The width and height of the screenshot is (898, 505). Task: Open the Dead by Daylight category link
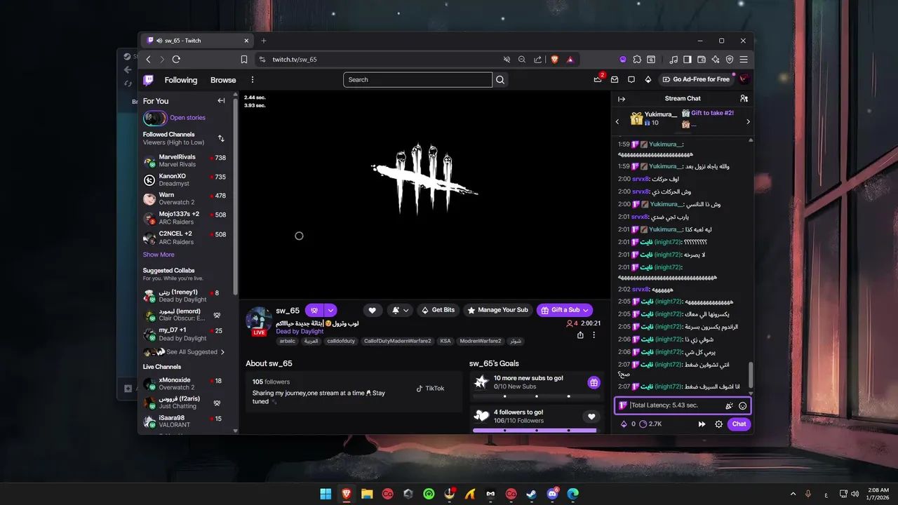(300, 331)
